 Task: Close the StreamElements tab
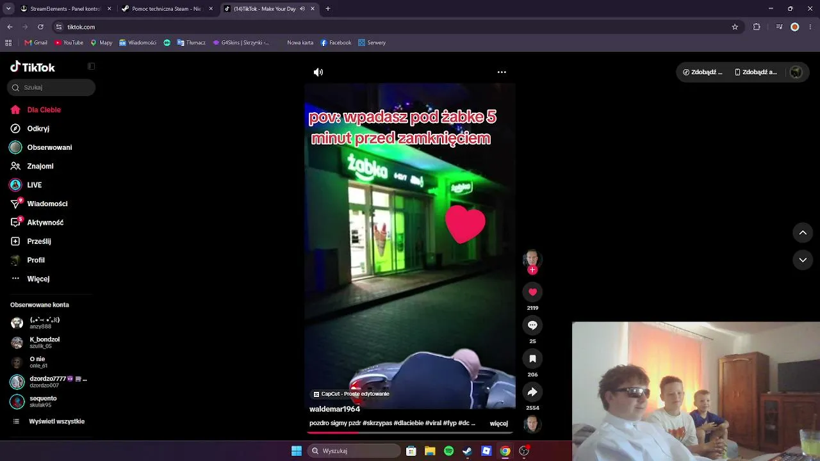point(110,9)
